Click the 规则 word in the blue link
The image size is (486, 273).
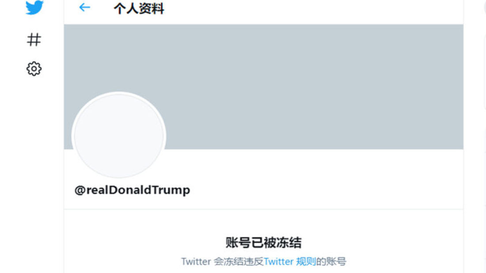[306, 262]
